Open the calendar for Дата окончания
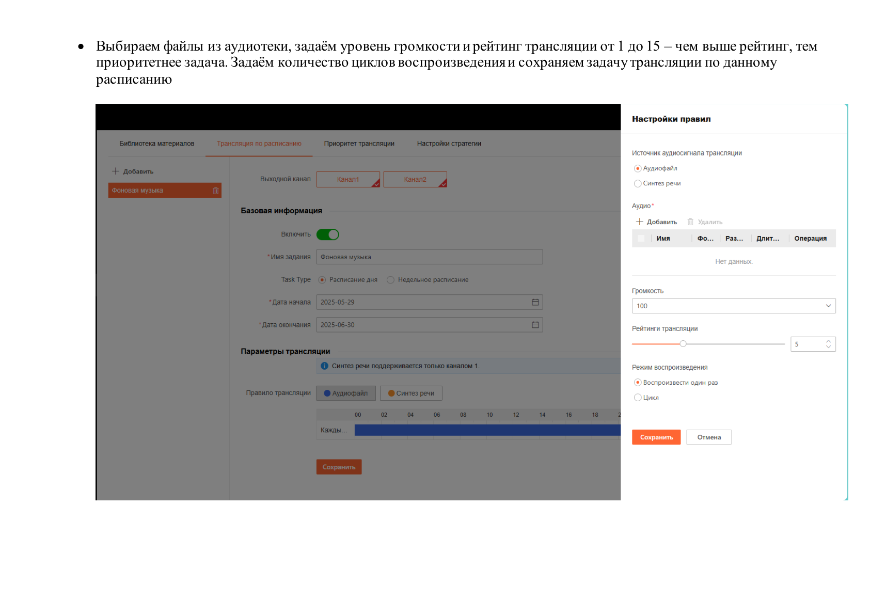Image resolution: width=870 pixels, height=615 pixels. pos(535,325)
